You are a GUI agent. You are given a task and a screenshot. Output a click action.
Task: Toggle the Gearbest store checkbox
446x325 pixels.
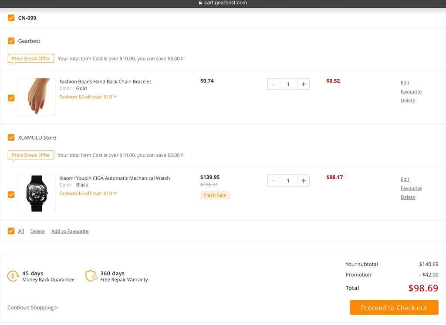pyautogui.click(x=11, y=41)
